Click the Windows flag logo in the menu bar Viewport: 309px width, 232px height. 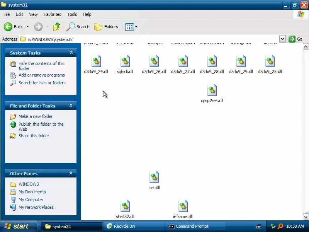tap(301, 14)
